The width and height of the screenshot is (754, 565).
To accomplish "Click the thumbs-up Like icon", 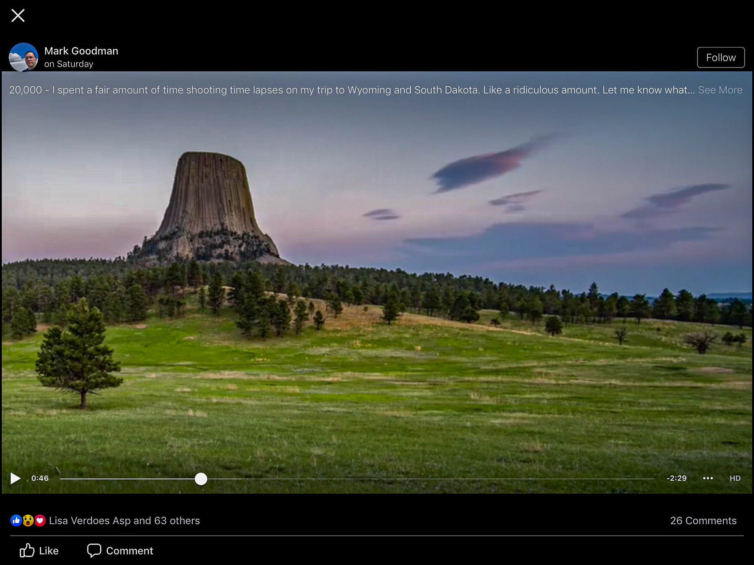I will pos(27,550).
